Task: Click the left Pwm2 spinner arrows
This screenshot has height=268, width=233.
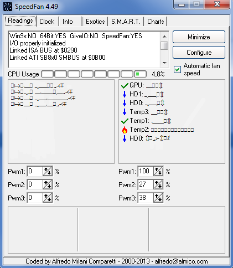Action: (48, 184)
